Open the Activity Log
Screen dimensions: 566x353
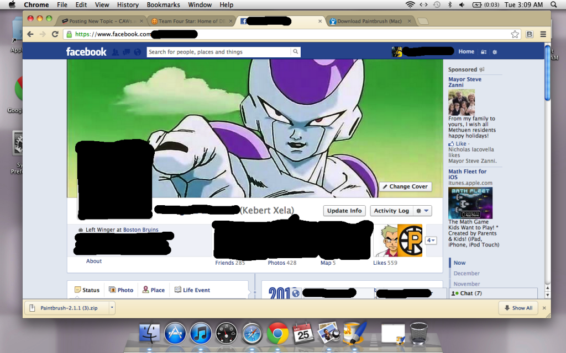[x=391, y=211]
